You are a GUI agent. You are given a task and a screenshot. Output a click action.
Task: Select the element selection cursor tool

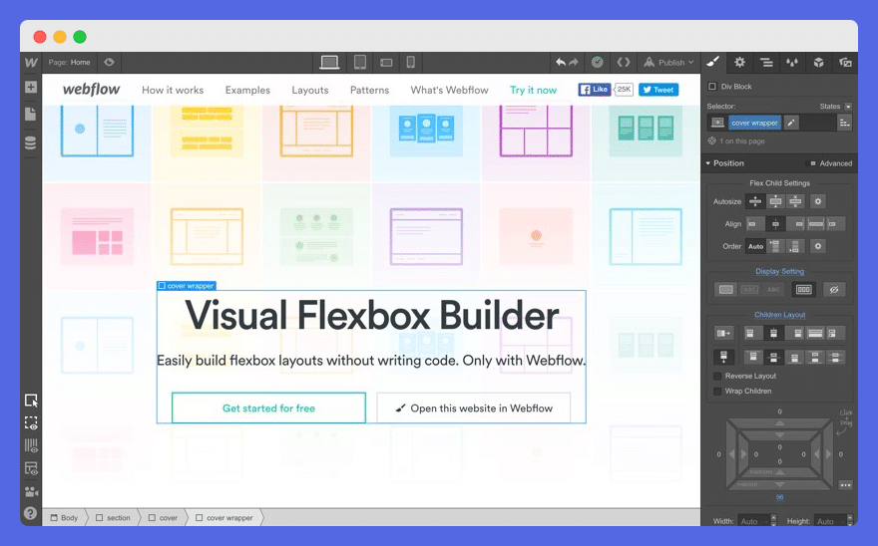31,401
